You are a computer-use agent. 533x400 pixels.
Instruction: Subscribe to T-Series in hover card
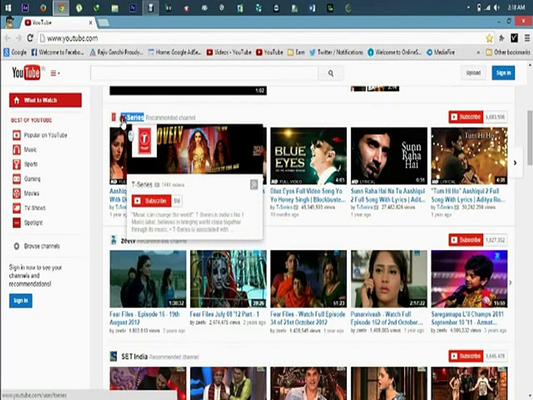coord(151,201)
